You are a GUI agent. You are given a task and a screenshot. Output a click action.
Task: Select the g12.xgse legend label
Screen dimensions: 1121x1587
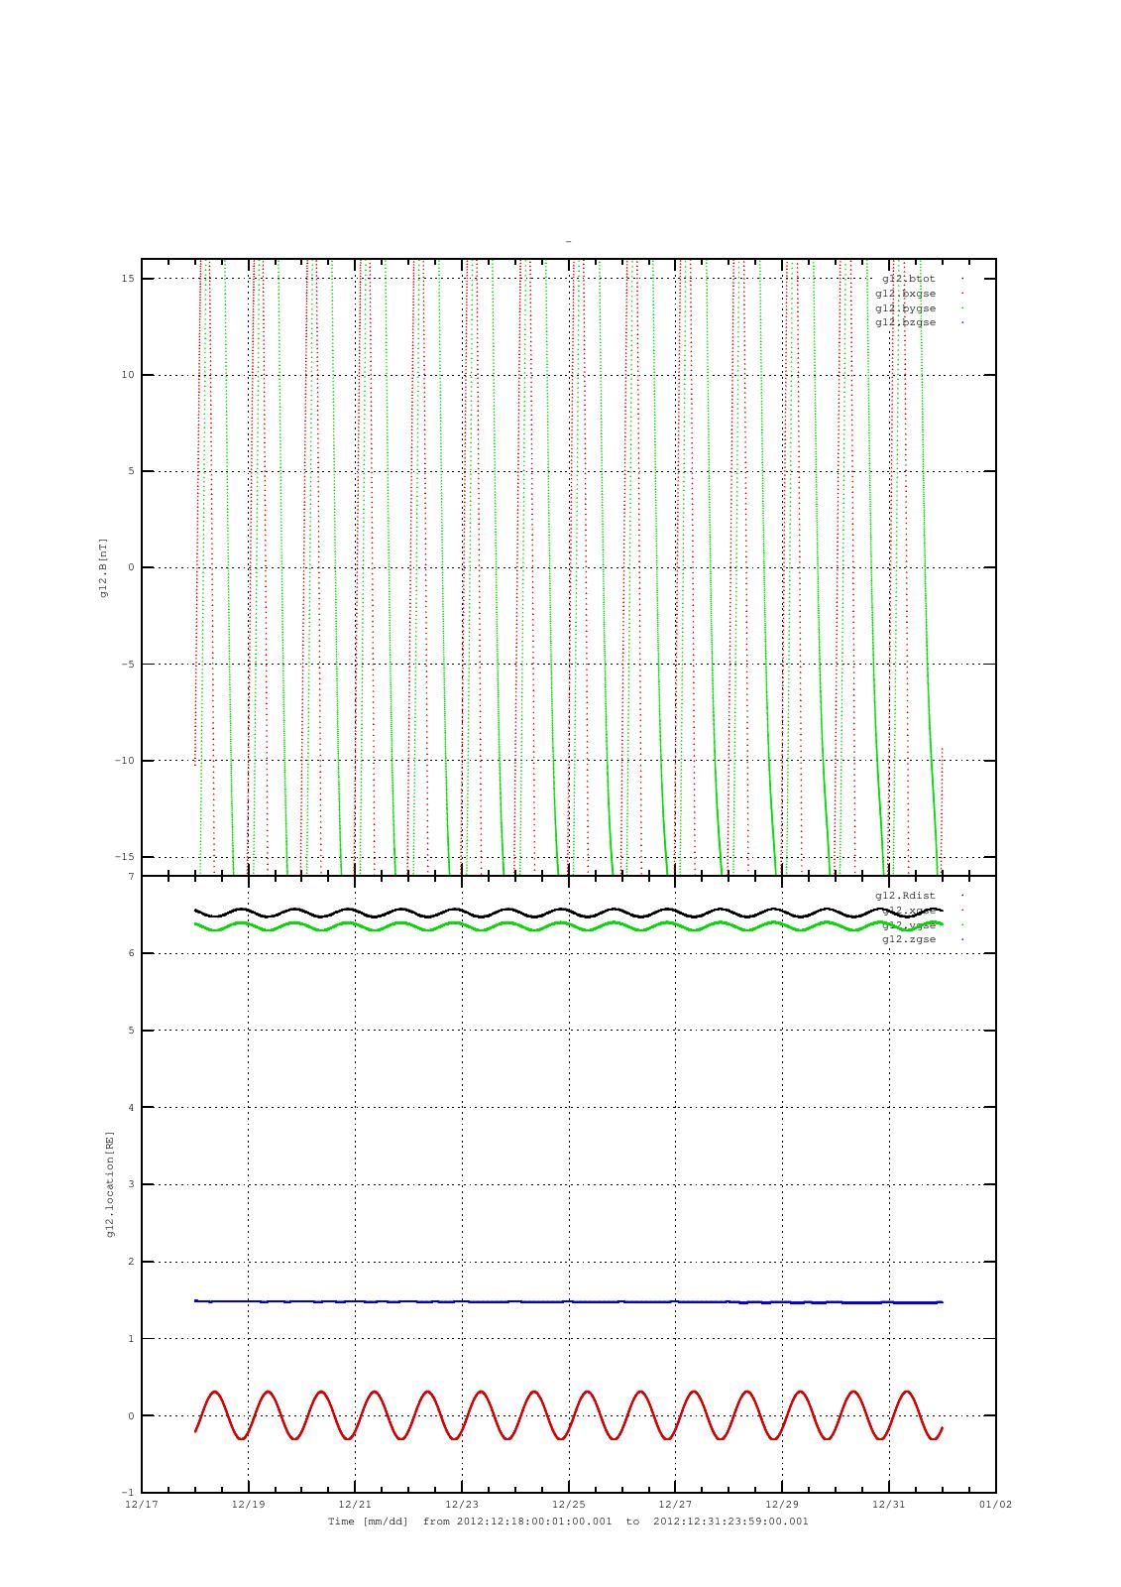pyautogui.click(x=909, y=911)
